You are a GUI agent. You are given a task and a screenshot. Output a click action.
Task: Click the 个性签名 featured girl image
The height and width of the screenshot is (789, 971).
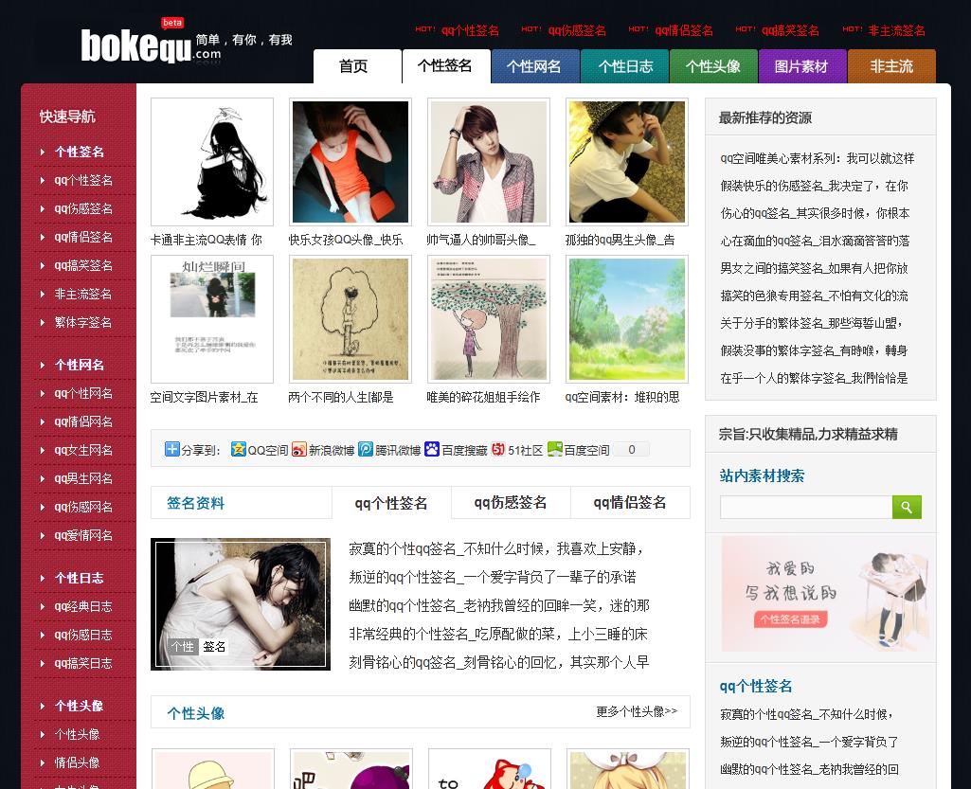point(241,604)
